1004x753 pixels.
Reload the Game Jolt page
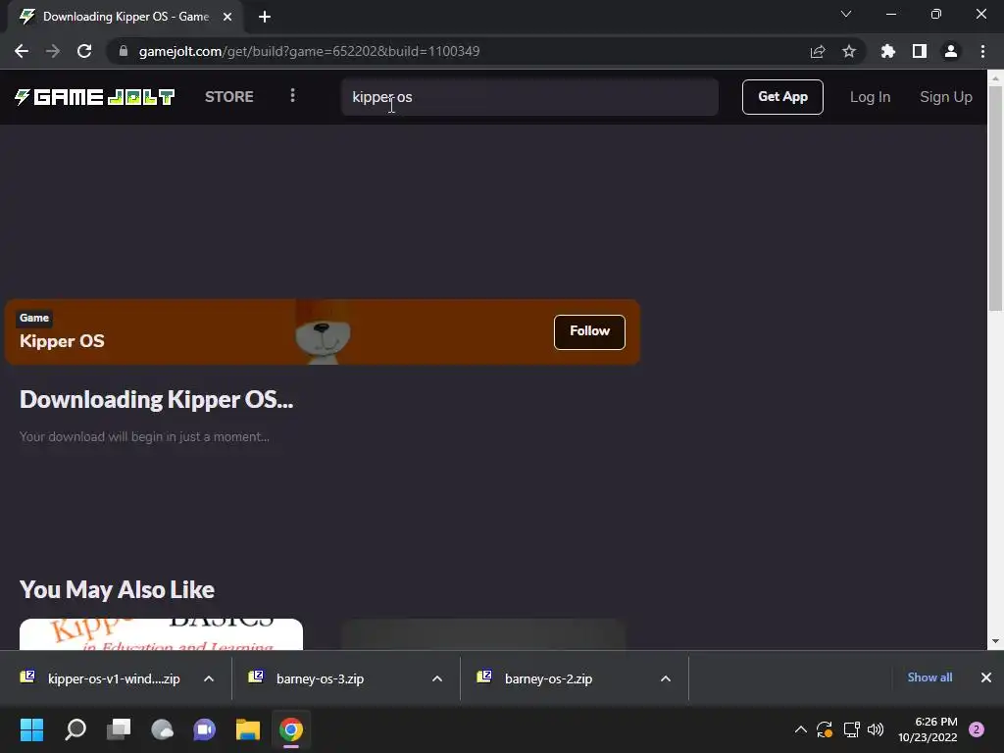[84, 51]
